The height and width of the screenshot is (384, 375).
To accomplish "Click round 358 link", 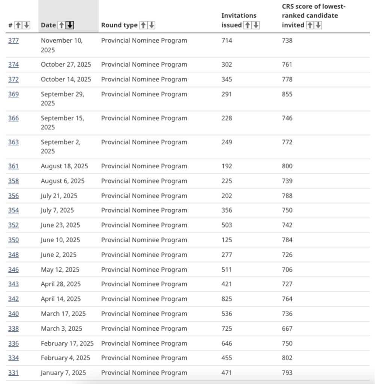I will pyautogui.click(x=13, y=181).
